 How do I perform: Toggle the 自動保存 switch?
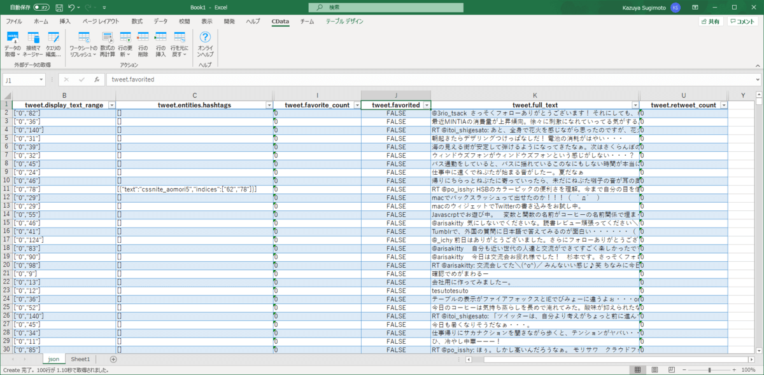point(42,7)
